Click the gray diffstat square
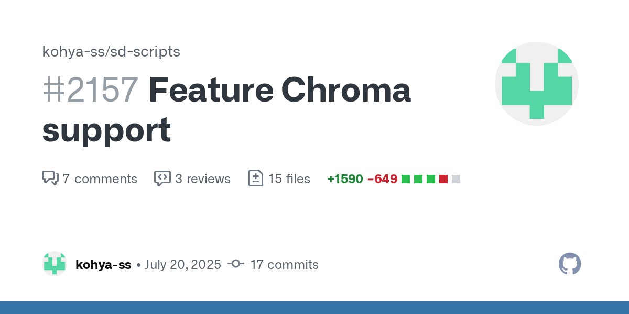The height and width of the screenshot is (314, 629). pos(456,179)
